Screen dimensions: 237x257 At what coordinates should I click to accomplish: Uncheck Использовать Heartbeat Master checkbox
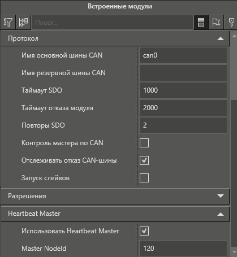tap(144, 231)
